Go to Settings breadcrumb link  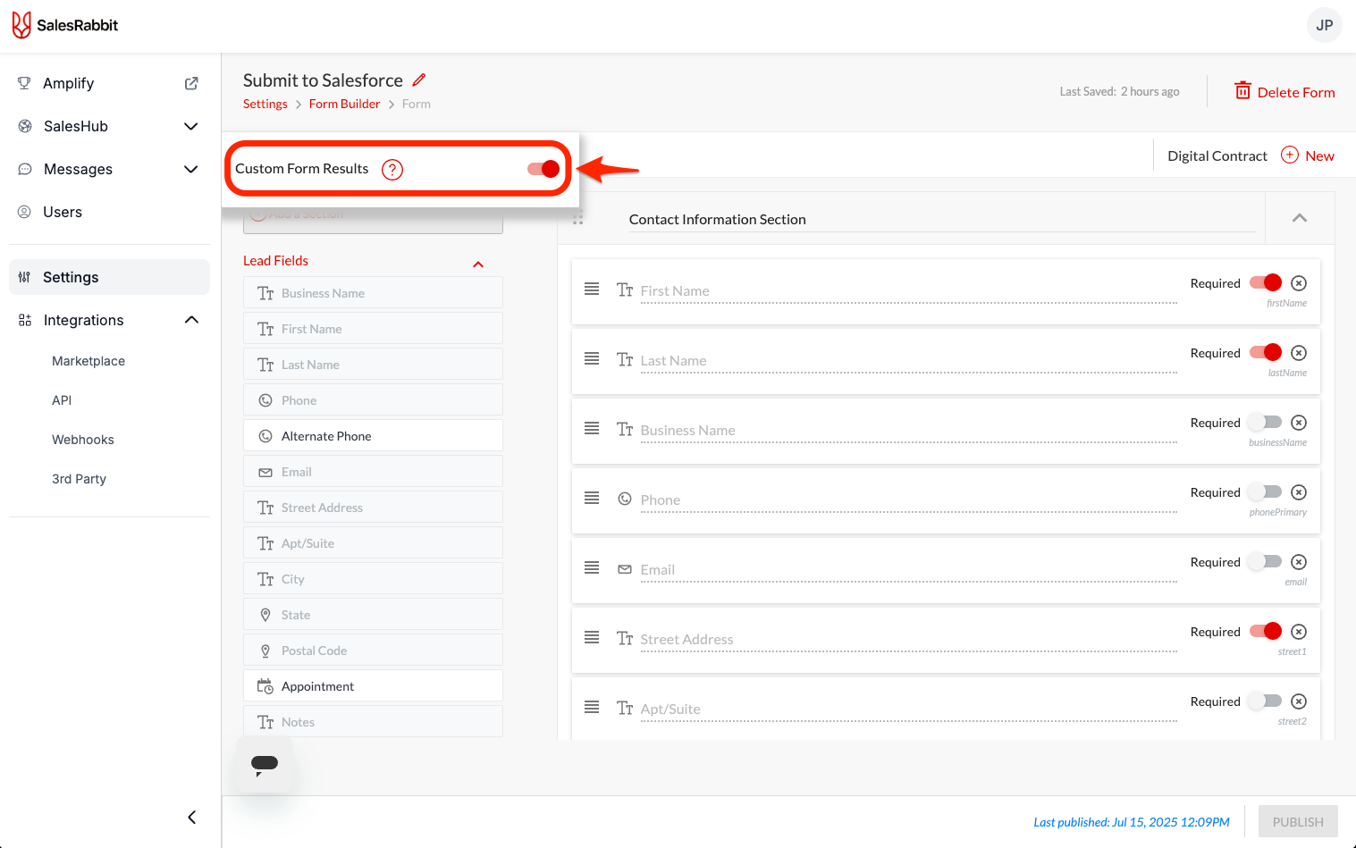point(265,104)
